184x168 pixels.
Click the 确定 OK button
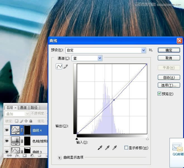(169, 50)
